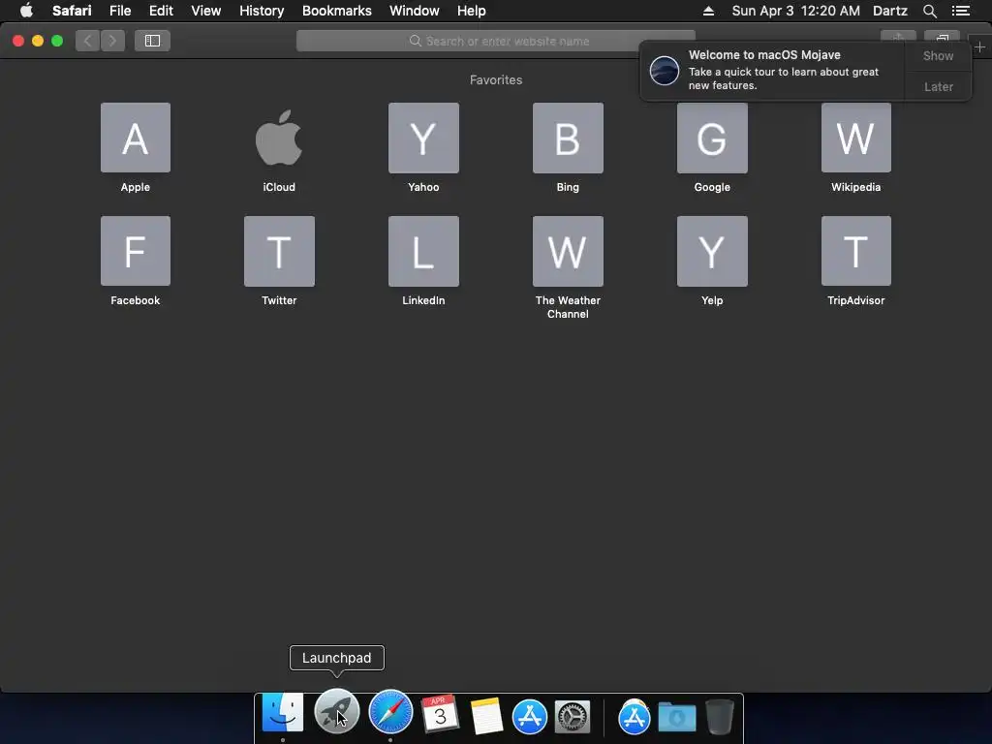Open Launchpad rocket icon in Dock
This screenshot has width=992, height=744.
click(336, 712)
